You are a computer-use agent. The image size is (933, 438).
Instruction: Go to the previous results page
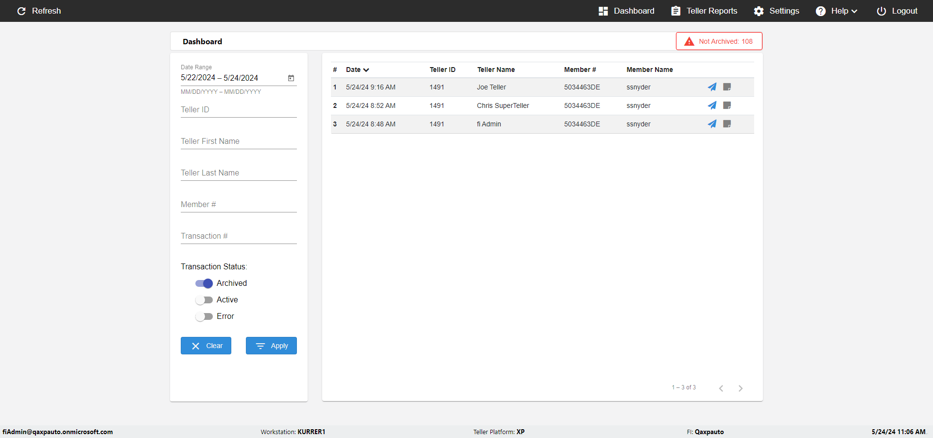click(721, 388)
